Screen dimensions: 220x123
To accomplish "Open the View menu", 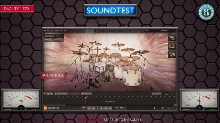I will [61, 31].
